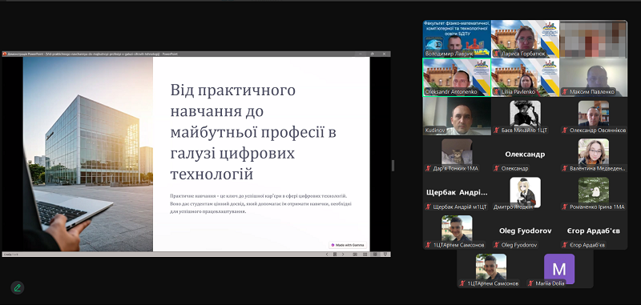Switch to Reading view icon in status bar
The width and height of the screenshot is (641, 305).
375,255
